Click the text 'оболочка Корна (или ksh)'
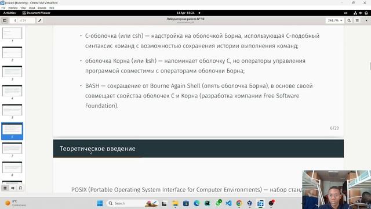371x209 pixels. 121,61
